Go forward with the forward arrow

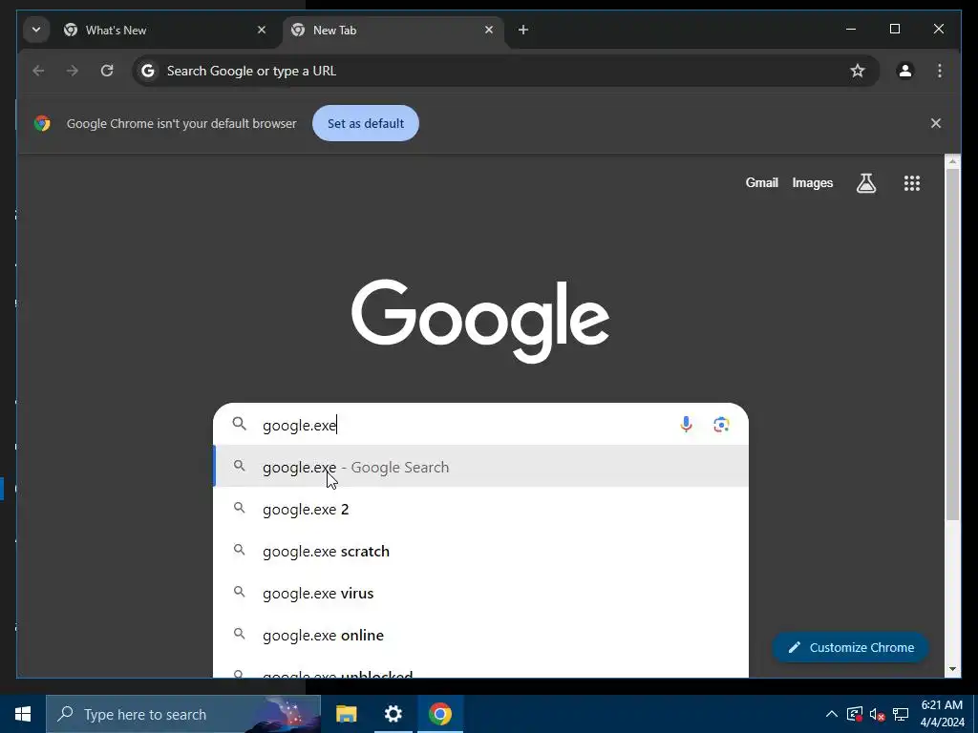pyautogui.click(x=73, y=71)
